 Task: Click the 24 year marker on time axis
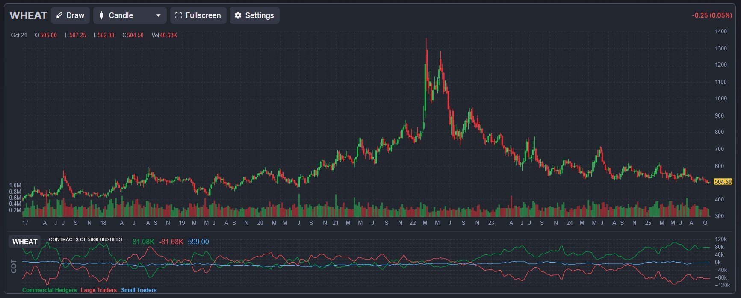pos(569,223)
